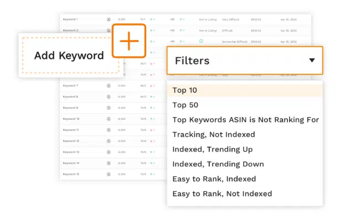Click the Very Difficult cell in Keyword 1 row
Viewport: 345px width, 218px height.
pyautogui.click(x=230, y=19)
